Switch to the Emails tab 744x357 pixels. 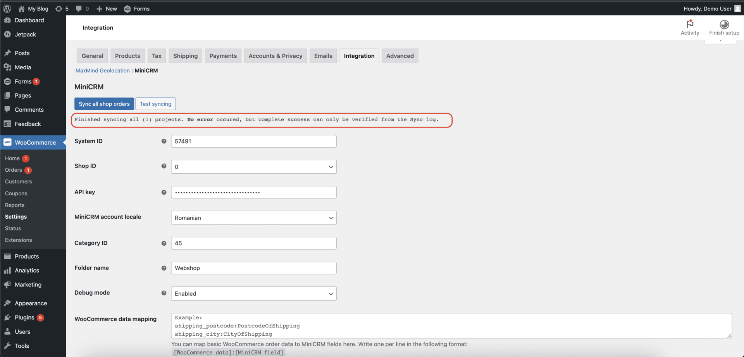[x=323, y=56]
